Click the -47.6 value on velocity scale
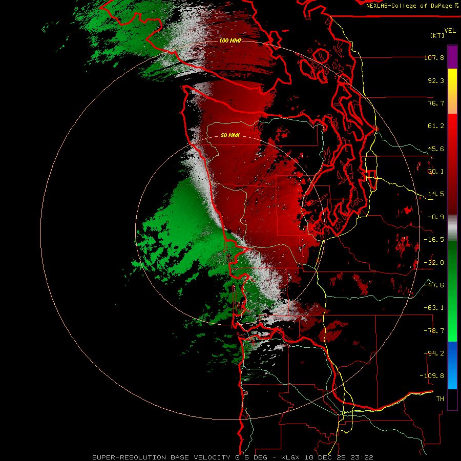 click(434, 285)
